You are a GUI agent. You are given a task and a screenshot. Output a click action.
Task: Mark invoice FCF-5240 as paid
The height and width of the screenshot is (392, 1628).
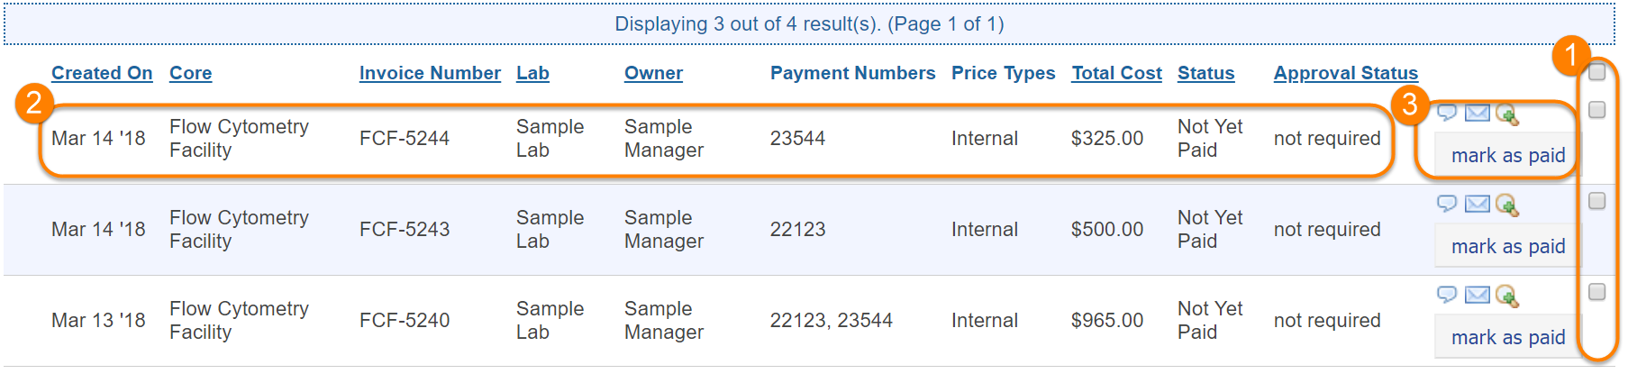[x=1507, y=338]
